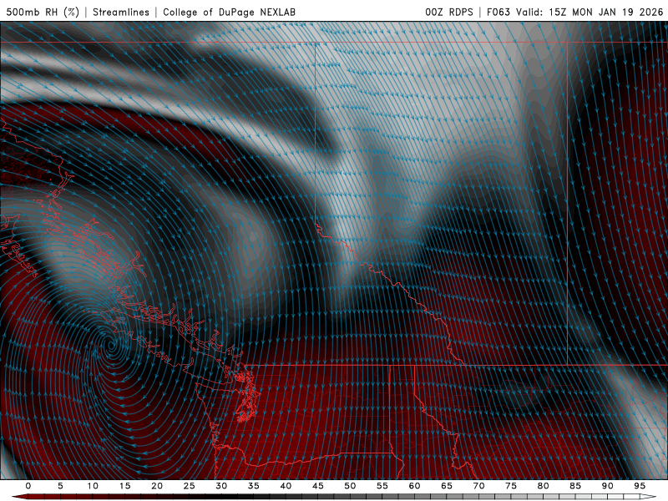Screen dimensions: 668x501
Task: Click the "00Z RDPS" model run label
Action: (x=449, y=12)
